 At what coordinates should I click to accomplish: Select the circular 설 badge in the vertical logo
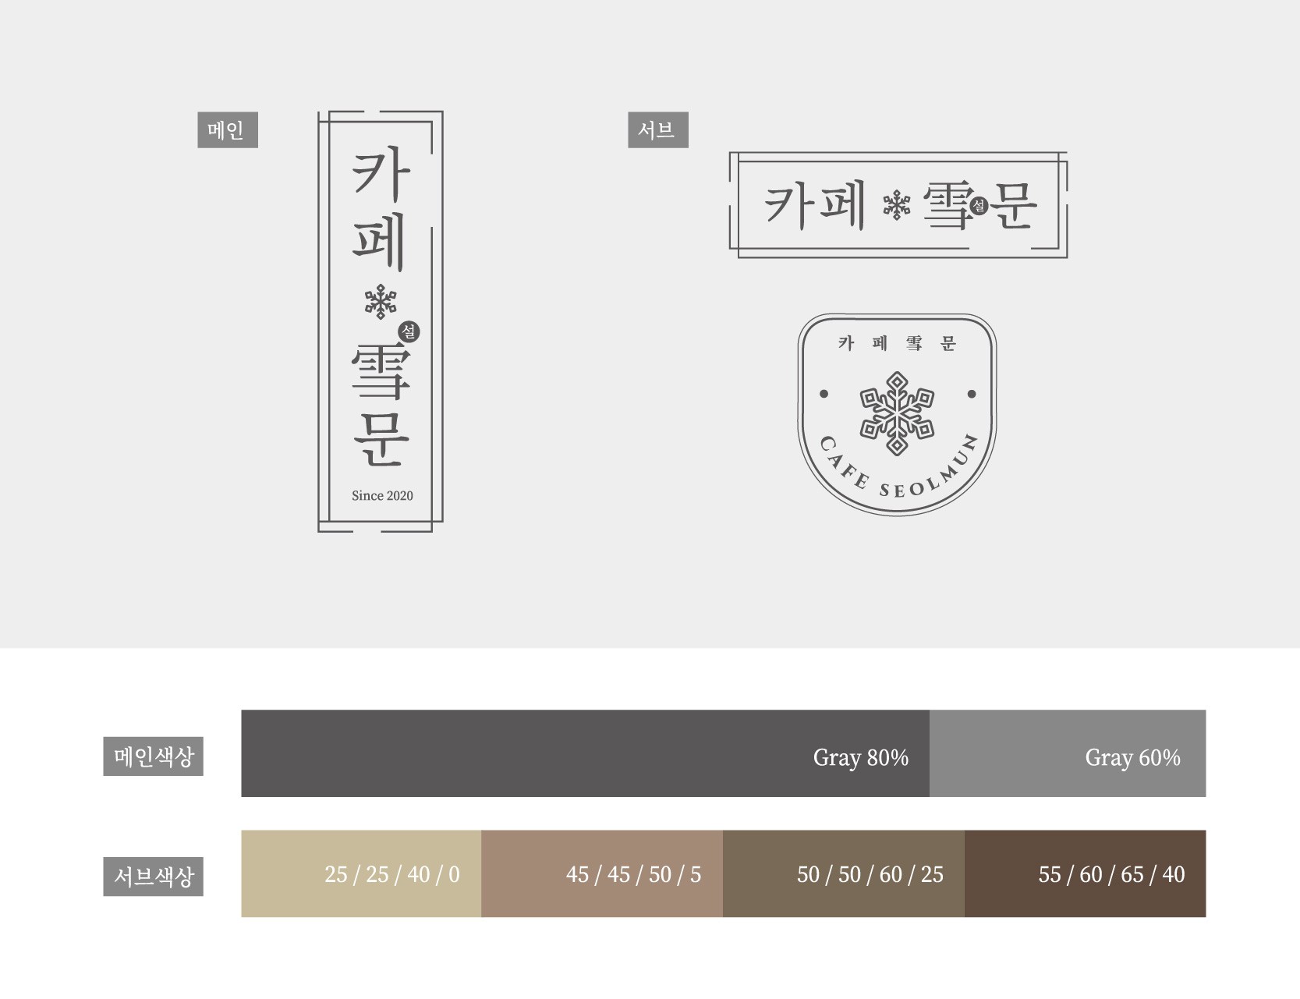tap(409, 331)
